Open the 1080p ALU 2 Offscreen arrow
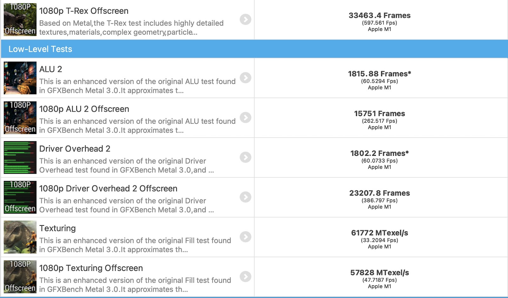 pos(245,117)
